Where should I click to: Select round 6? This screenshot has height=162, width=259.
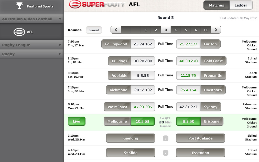196,30
